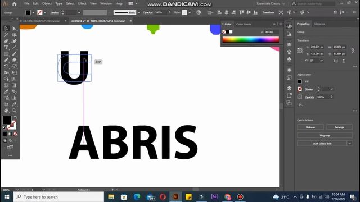Viewport: 360px width, 202px height.
Task: Click the Start Global Edit button
Action: coord(322,144)
